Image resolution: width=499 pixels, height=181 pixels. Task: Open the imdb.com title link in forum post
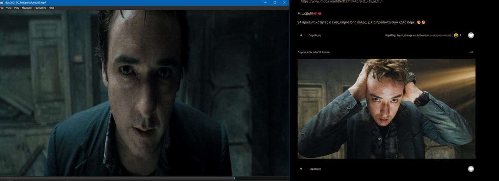(342, 2)
